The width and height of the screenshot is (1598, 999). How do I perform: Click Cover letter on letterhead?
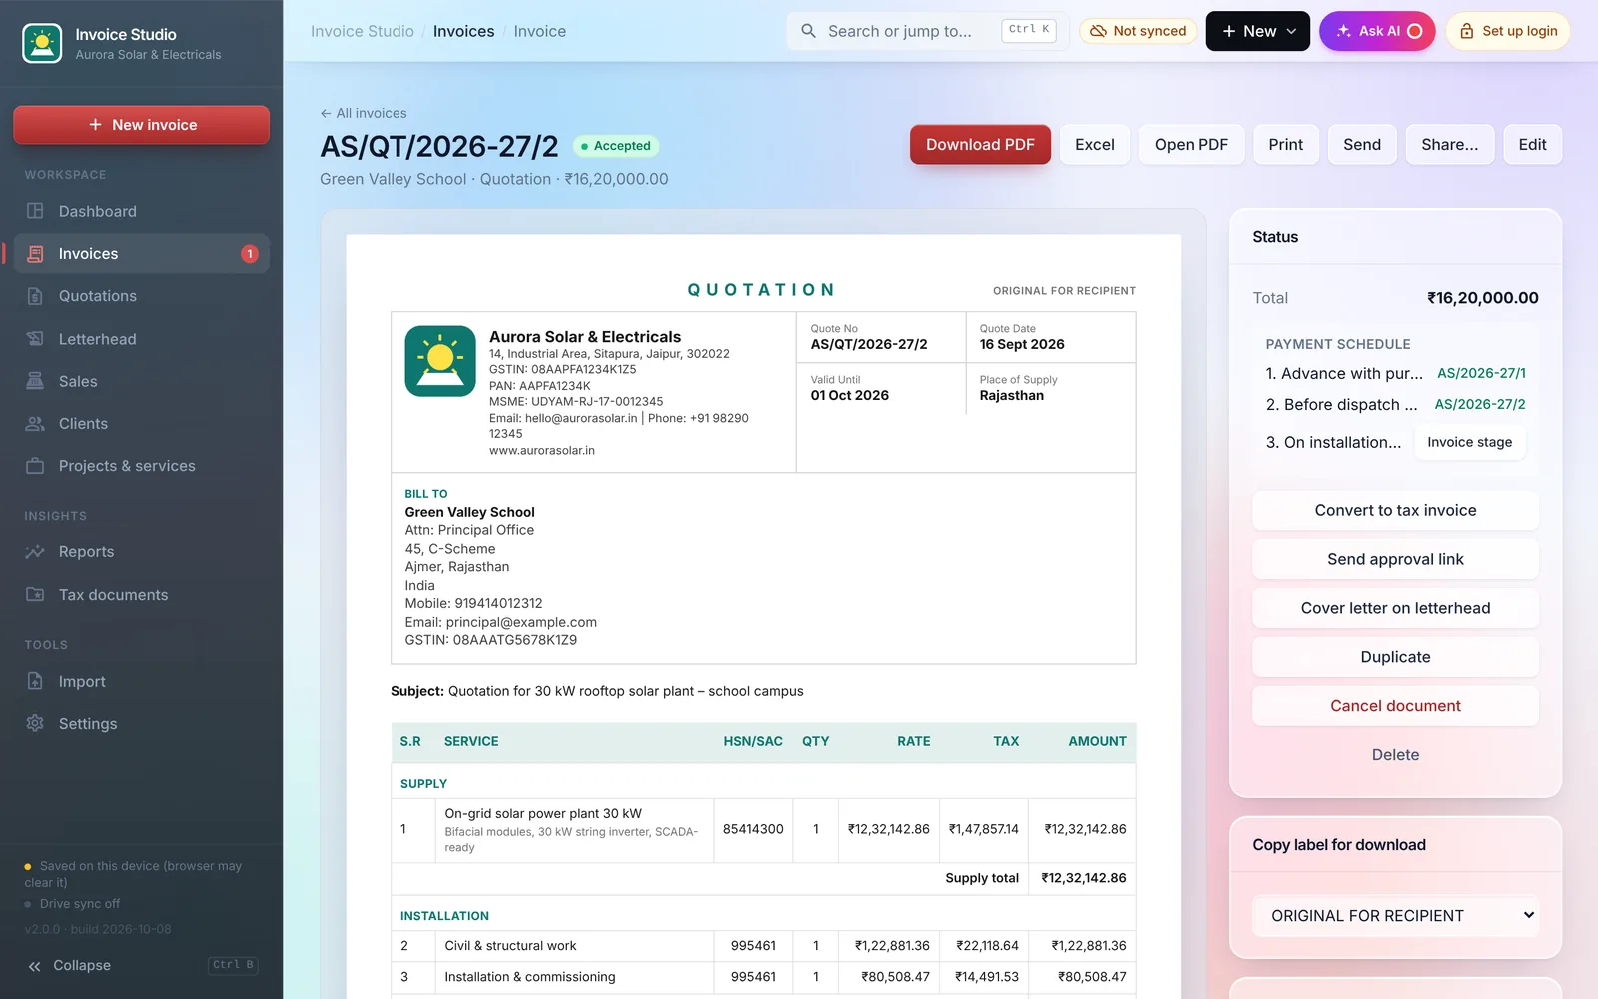(1395, 608)
